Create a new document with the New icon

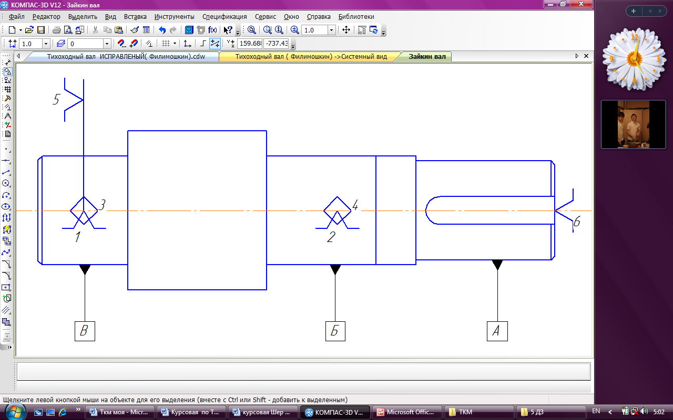[12, 30]
